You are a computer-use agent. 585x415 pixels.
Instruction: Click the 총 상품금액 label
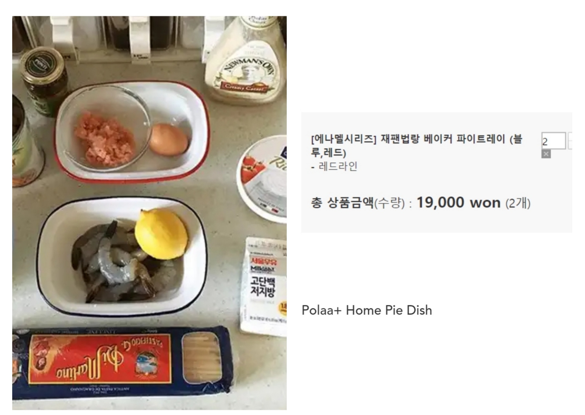tap(342, 203)
